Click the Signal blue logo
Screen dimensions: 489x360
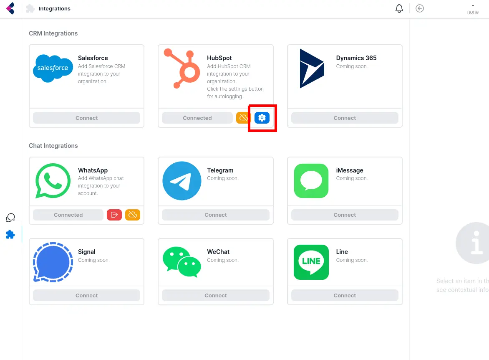click(53, 262)
